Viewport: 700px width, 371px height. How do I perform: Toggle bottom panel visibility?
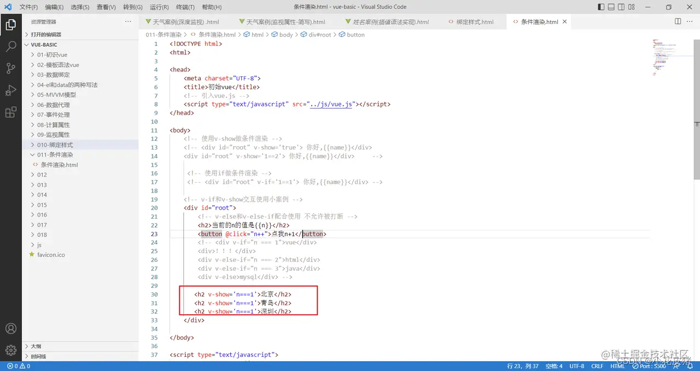coord(611,7)
